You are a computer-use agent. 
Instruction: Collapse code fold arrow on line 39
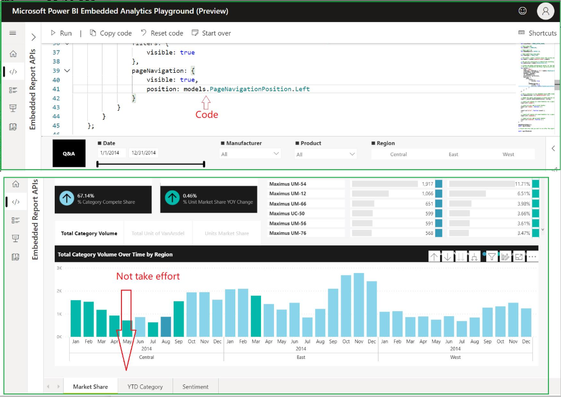coord(67,71)
